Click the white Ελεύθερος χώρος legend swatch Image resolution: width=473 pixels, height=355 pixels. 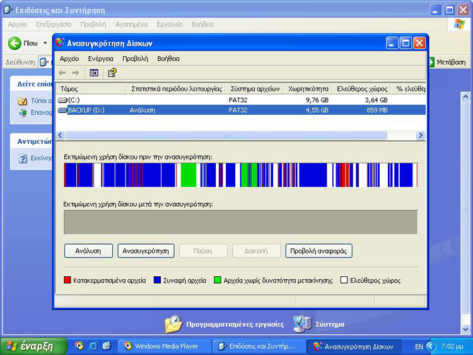[344, 280]
